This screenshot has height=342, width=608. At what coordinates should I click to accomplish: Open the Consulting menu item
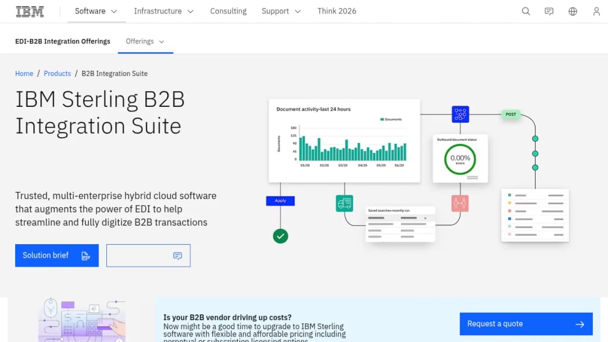point(229,11)
